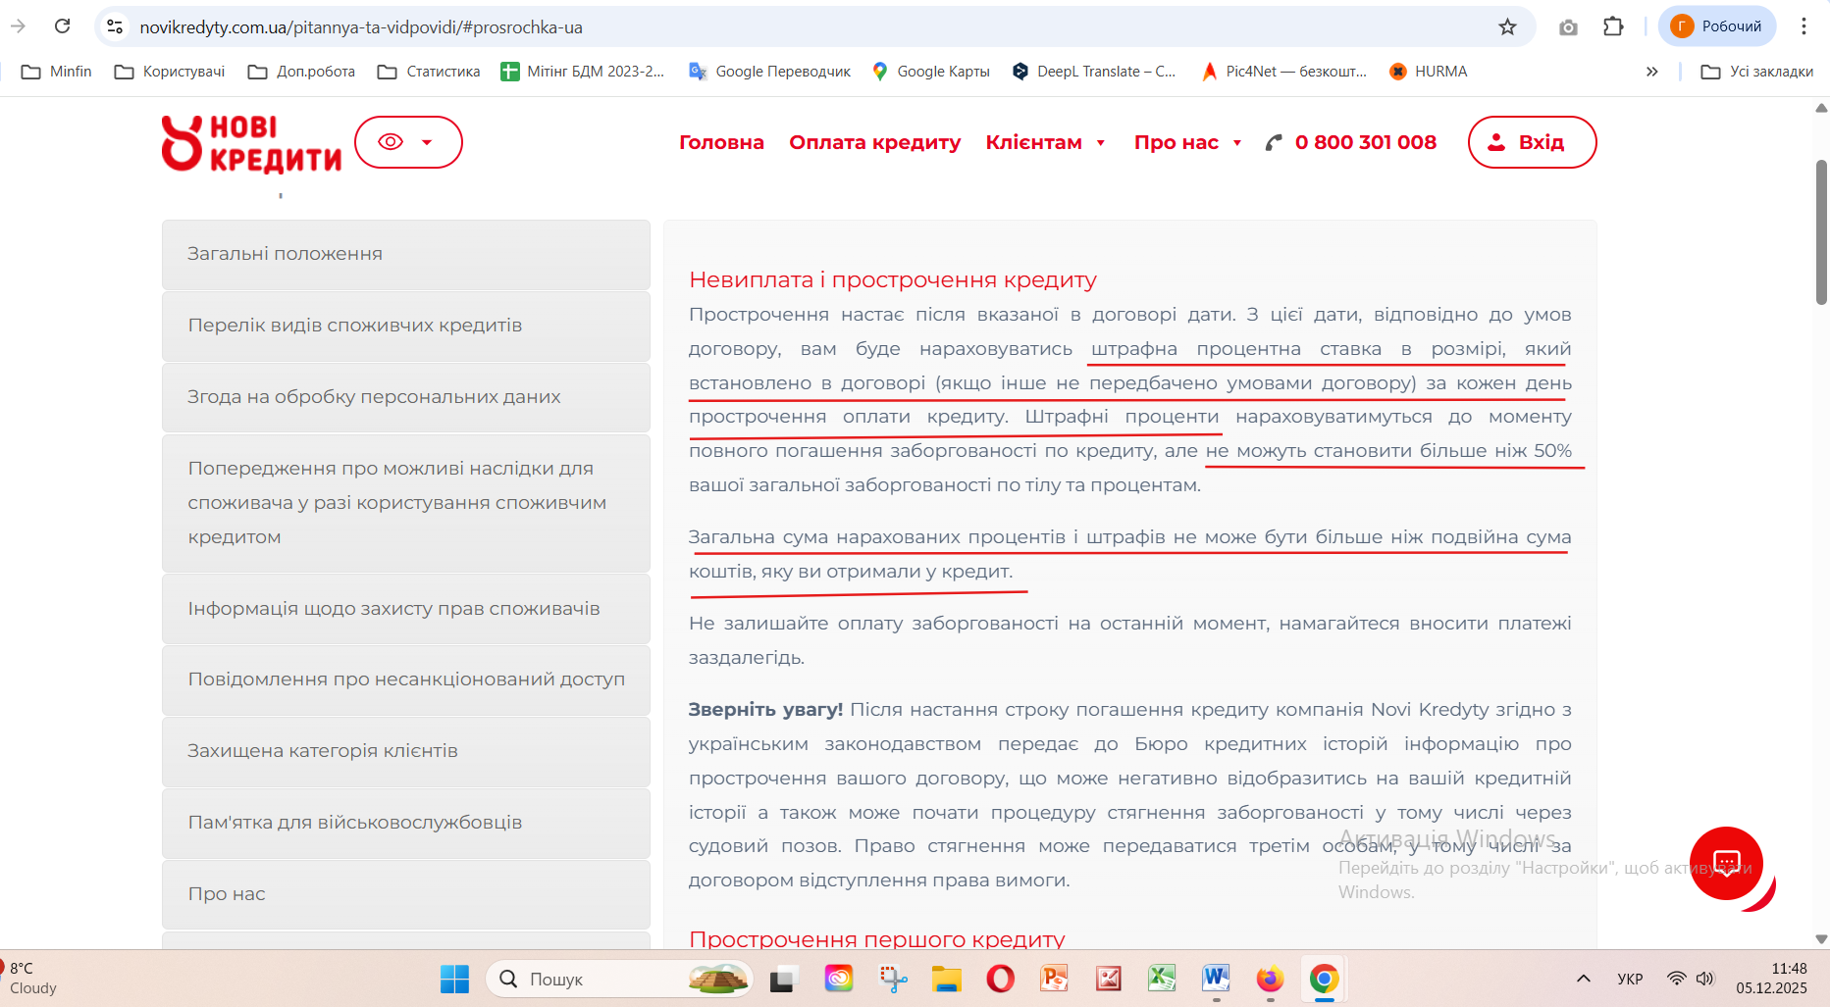
Task: Reload the page with the refresh icon
Action: click(62, 26)
